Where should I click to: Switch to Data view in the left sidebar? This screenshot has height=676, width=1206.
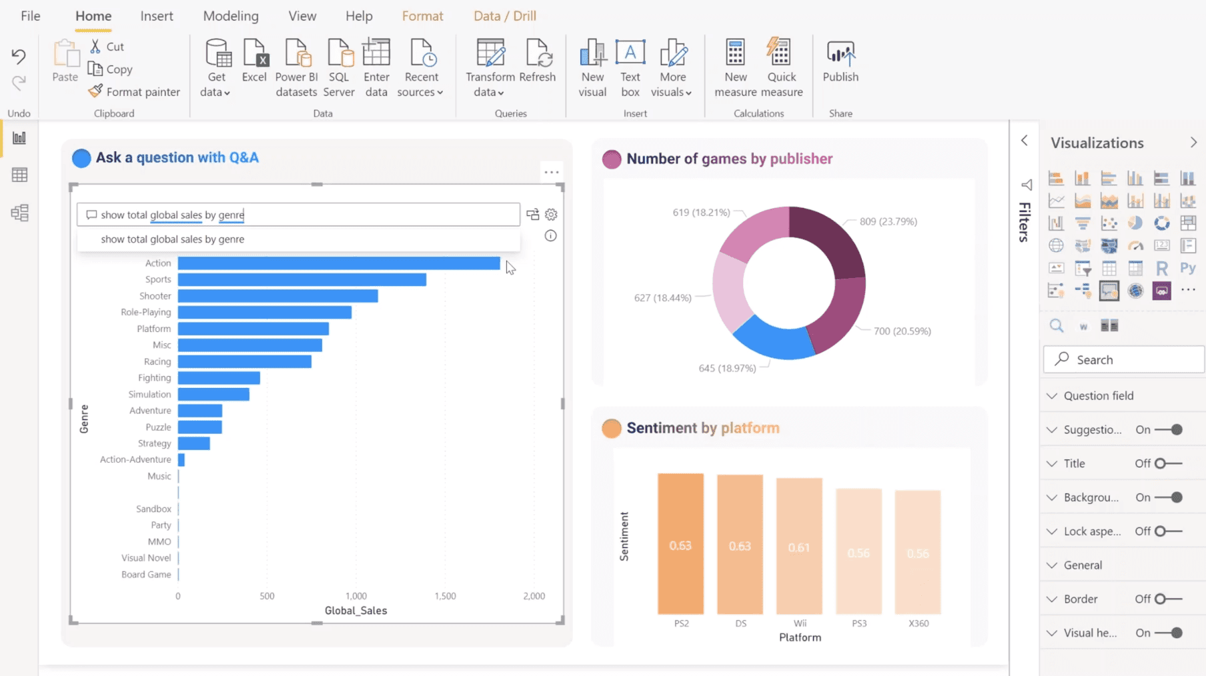tap(19, 175)
